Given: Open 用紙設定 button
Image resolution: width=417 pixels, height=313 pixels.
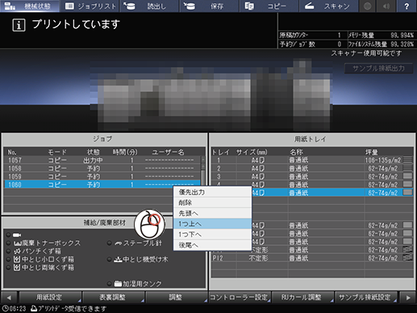Looking at the screenshot, I should click(49, 297).
